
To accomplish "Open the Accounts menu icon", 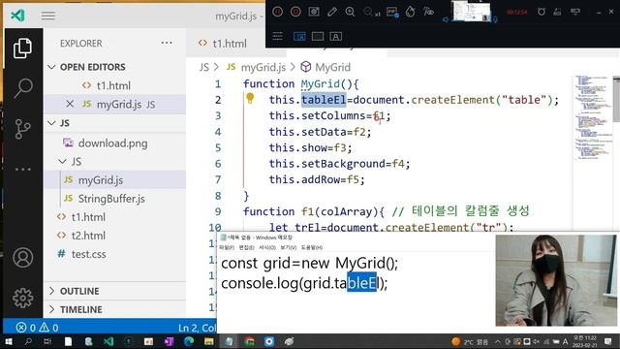I will (22, 258).
